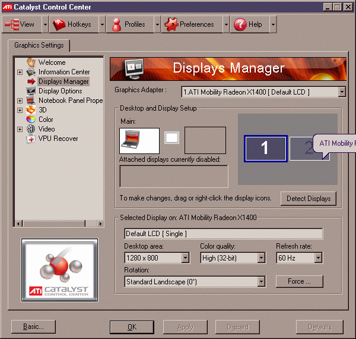
Task: Open the Graphics Adapter combo box
Action: click(342, 92)
